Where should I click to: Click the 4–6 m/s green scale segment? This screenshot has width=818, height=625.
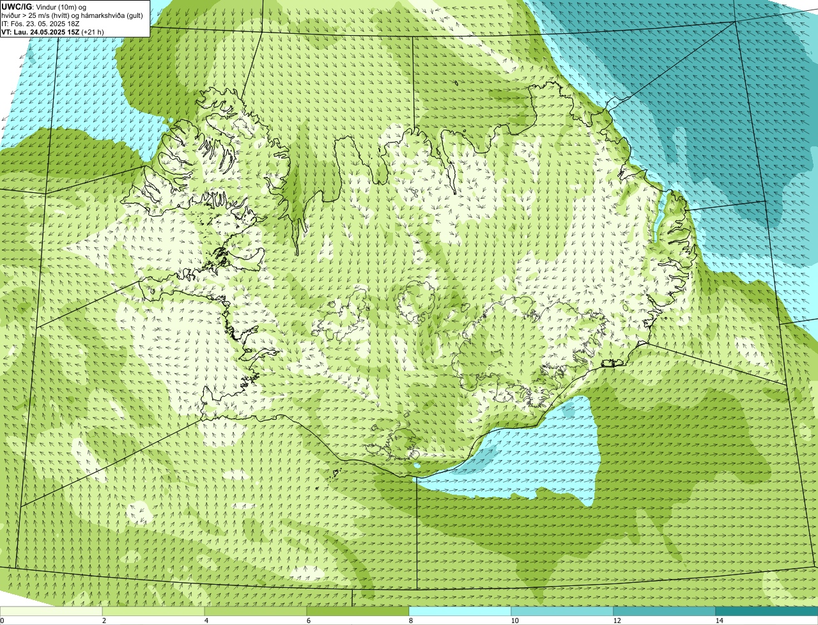(256, 611)
